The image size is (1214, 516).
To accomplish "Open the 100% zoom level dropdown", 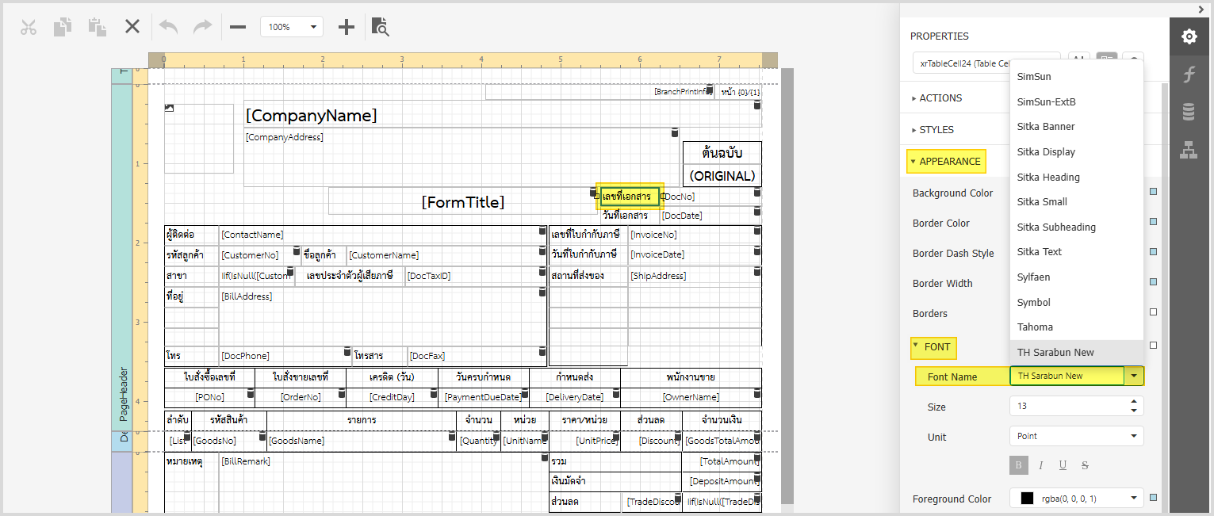I will pyautogui.click(x=291, y=27).
